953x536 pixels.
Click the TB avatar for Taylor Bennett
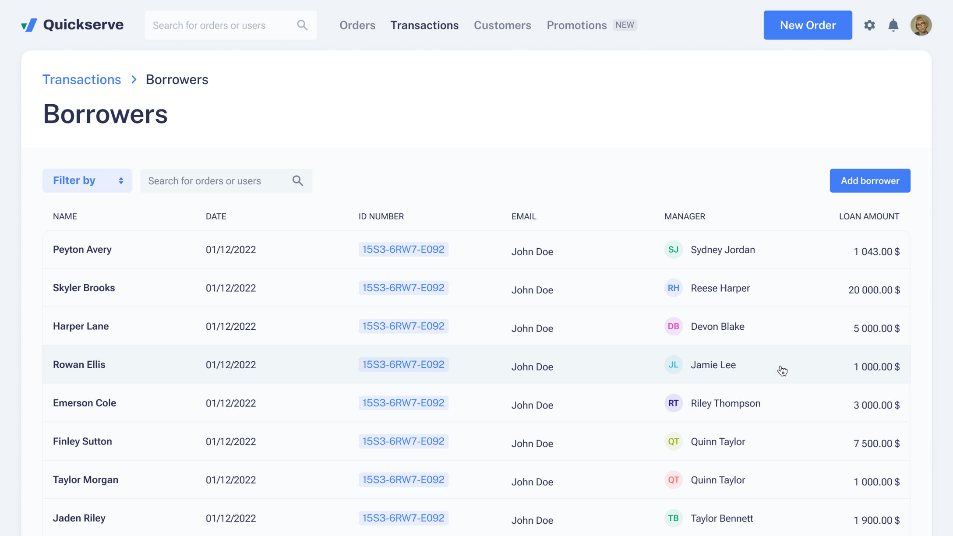pos(673,518)
